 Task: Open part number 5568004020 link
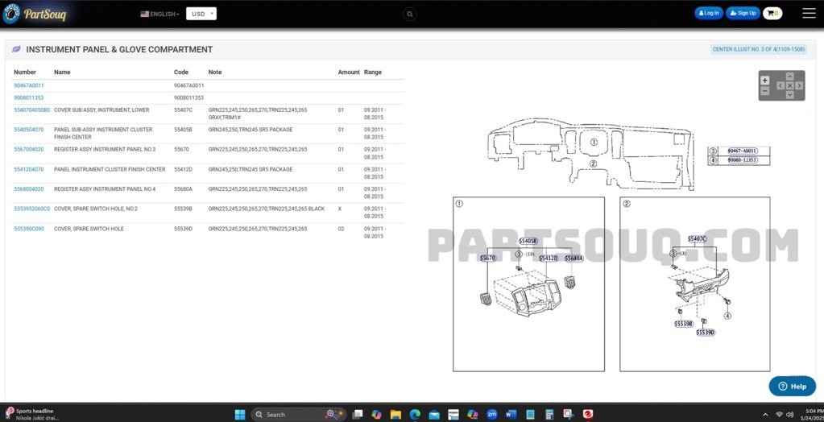point(29,188)
